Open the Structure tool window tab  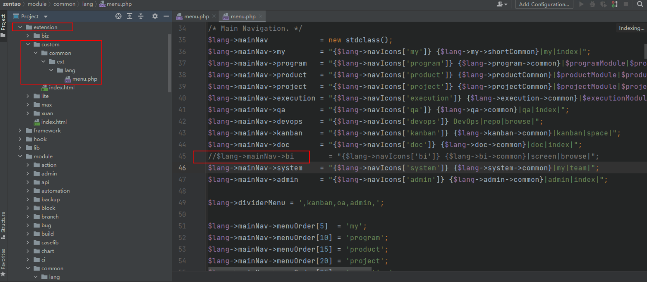coord(3,224)
